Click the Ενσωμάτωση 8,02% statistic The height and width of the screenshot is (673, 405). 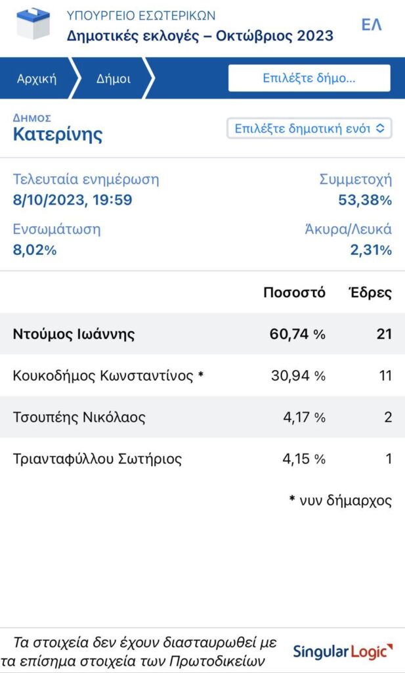click(x=56, y=239)
